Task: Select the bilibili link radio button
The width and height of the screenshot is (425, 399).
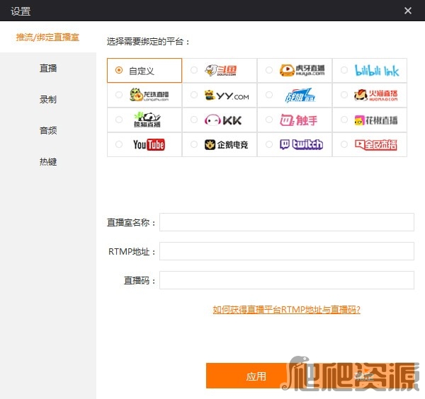Action: coord(344,70)
